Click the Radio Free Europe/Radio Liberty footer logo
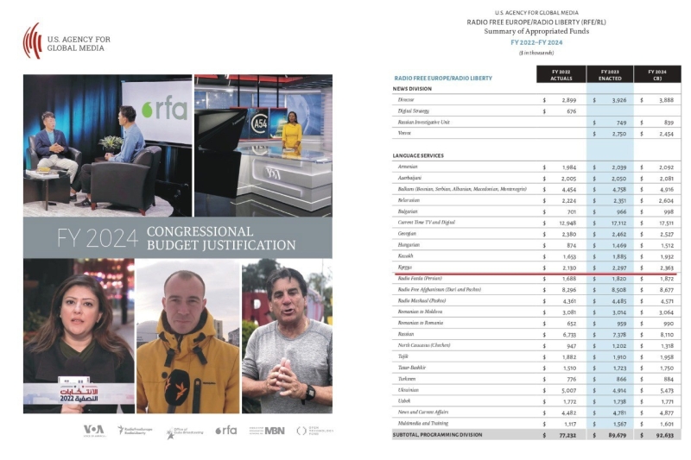 tap(135, 431)
